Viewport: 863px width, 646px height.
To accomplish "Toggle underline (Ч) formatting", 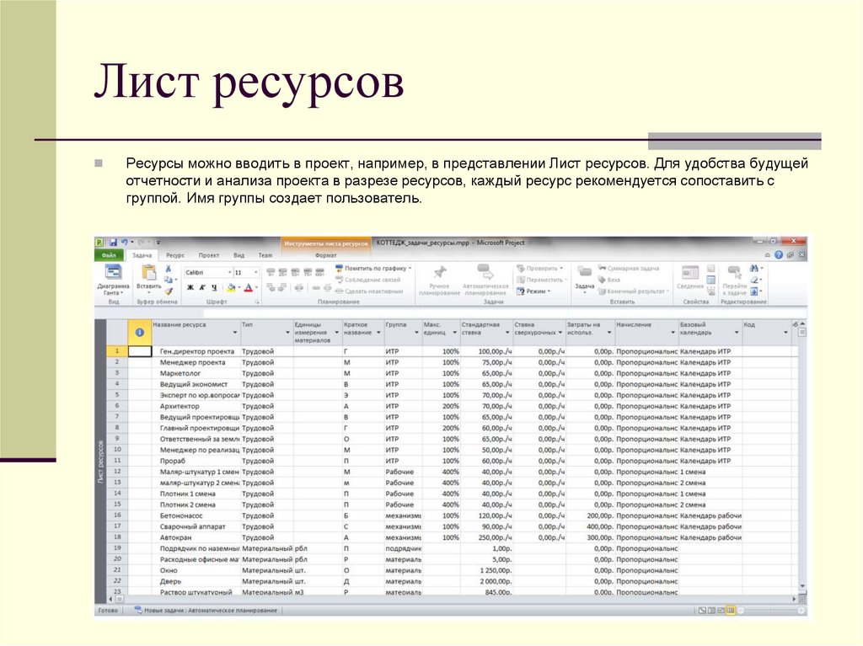I will pos(212,287).
